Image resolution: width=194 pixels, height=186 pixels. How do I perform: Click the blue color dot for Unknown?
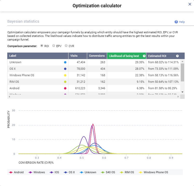click(65, 62)
